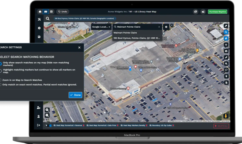Open the table grid view icon

[51, 12]
